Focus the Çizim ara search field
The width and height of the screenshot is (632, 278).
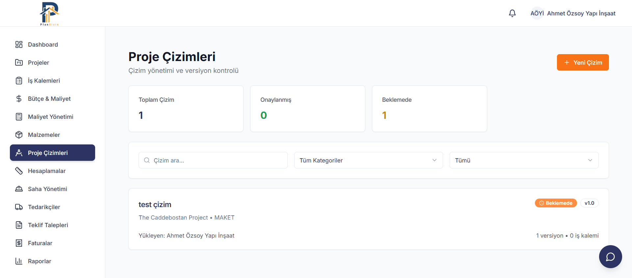point(213,160)
